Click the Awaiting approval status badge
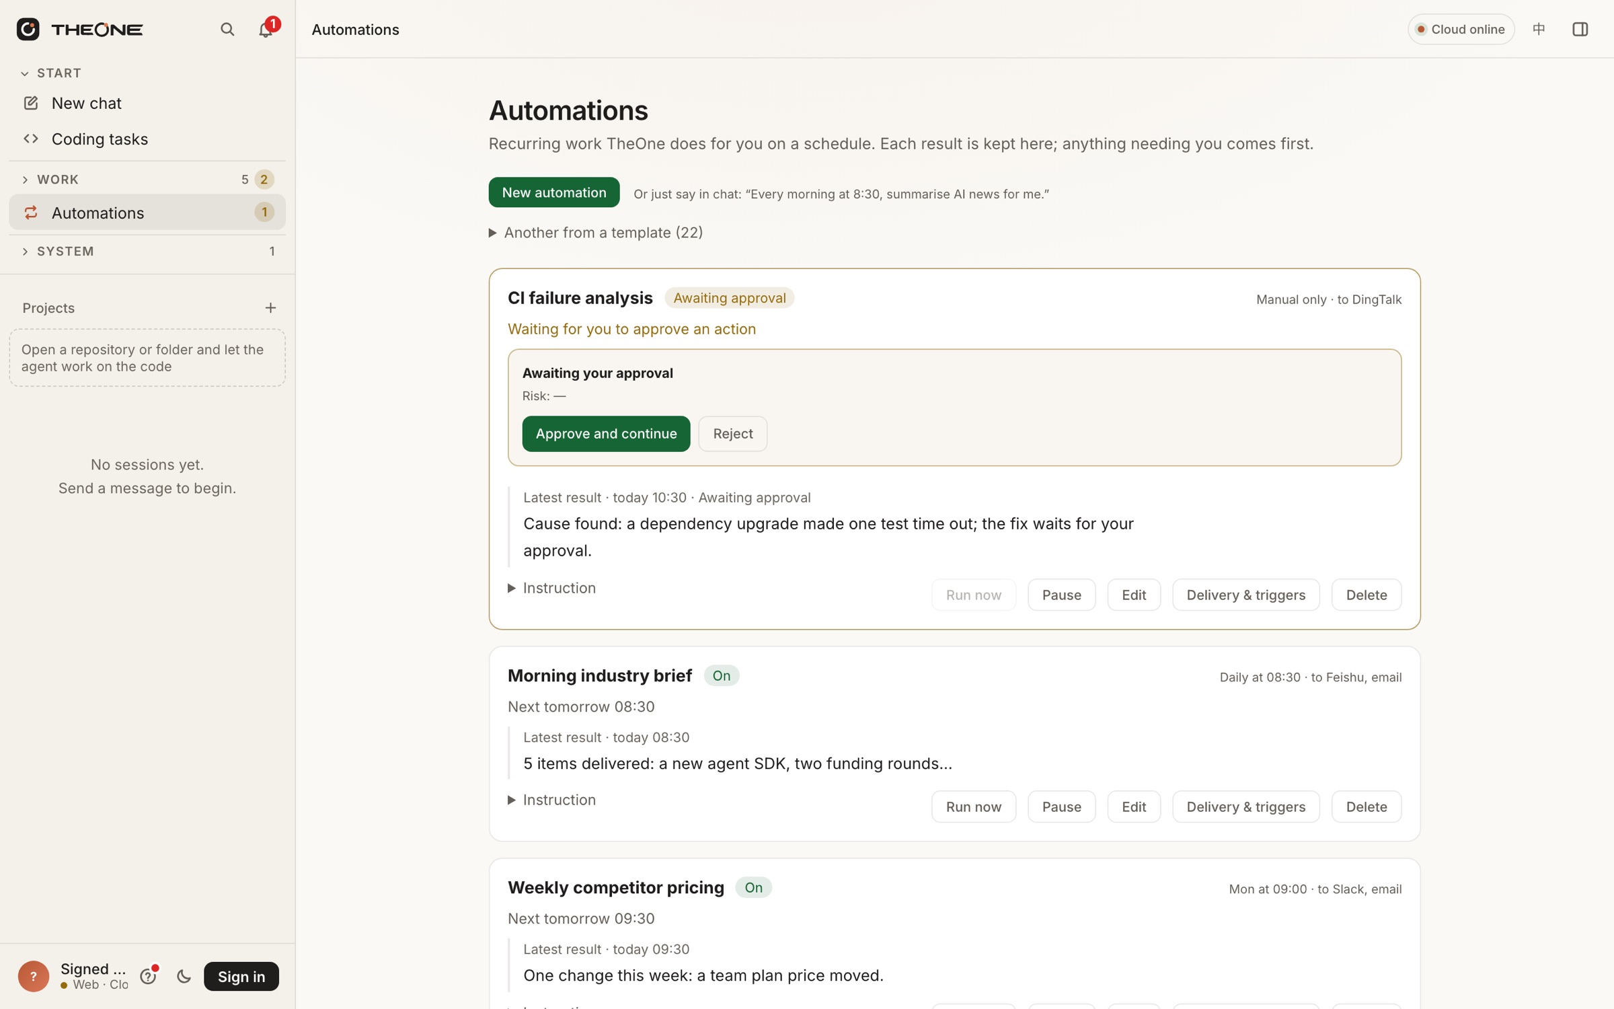The width and height of the screenshot is (1614, 1009). [729, 298]
